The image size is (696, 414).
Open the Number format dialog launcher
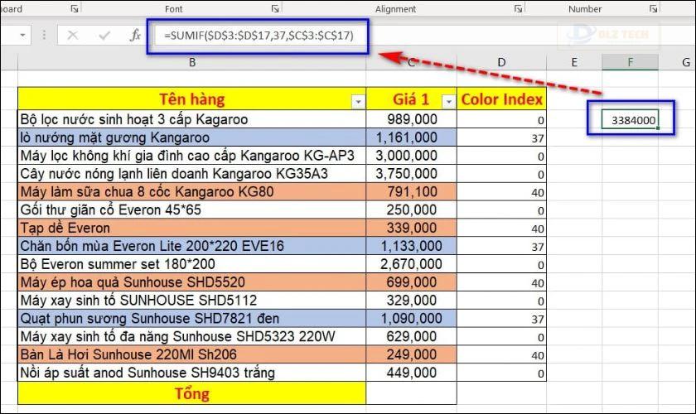654,8
